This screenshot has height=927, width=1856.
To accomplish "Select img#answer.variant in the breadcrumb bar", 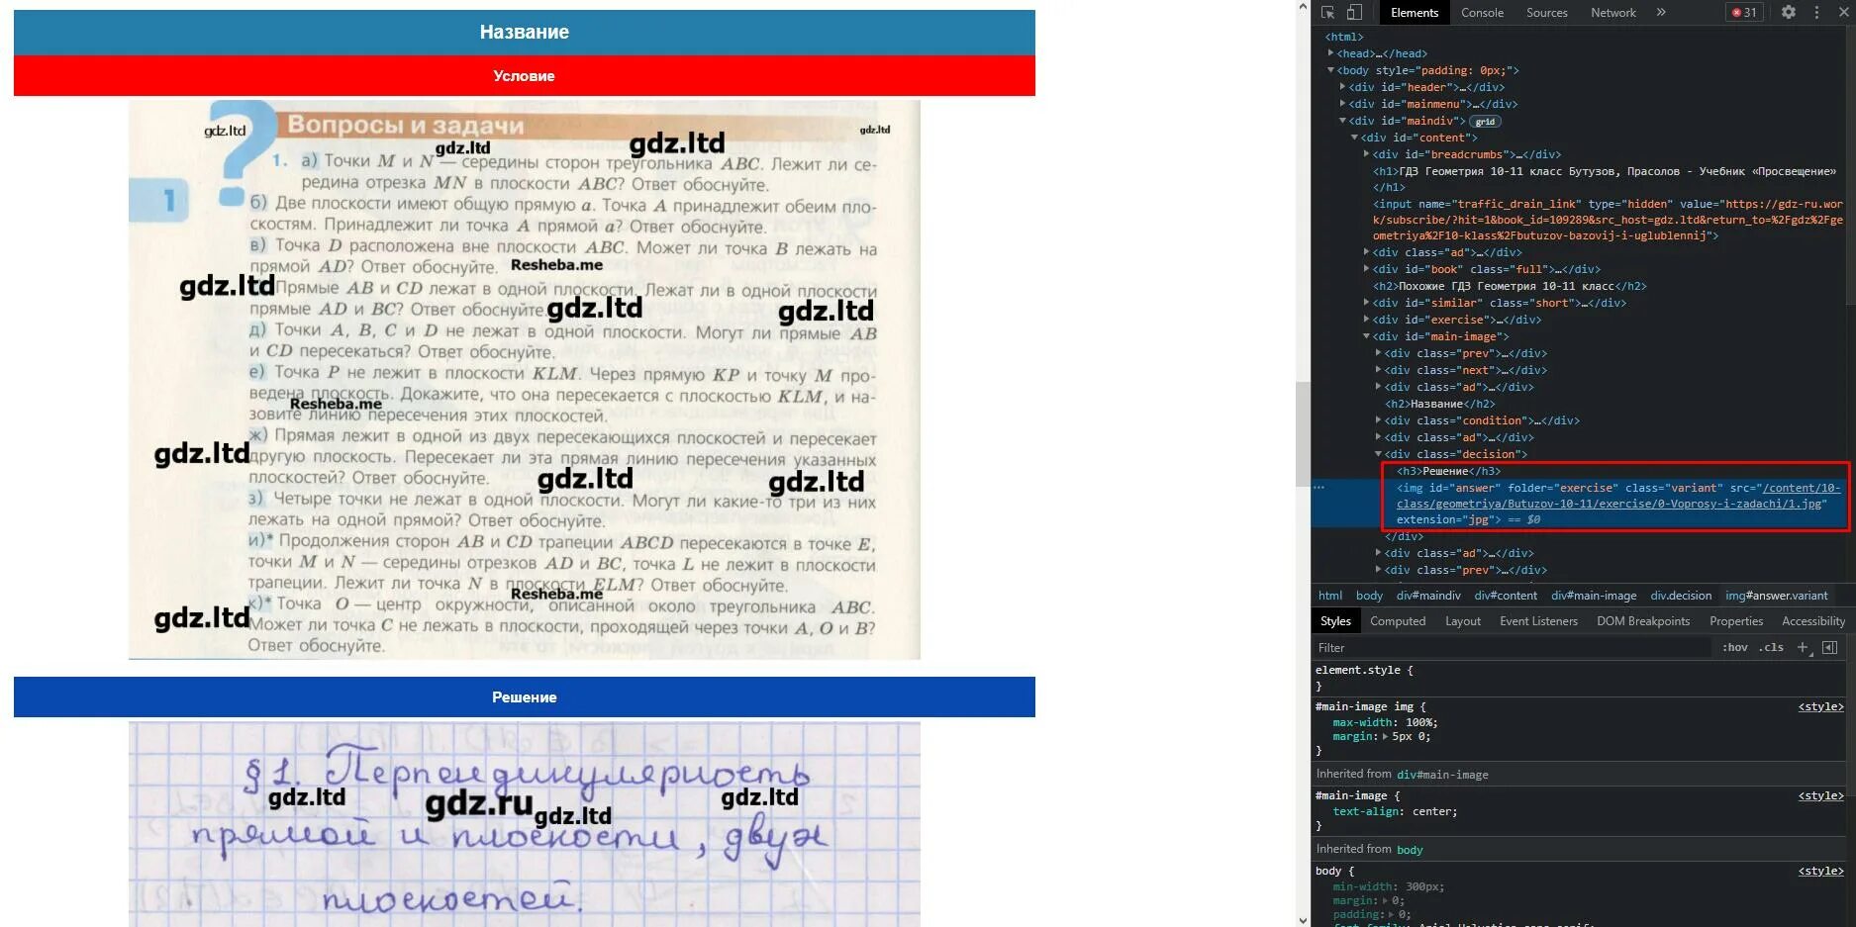I will (1777, 596).
